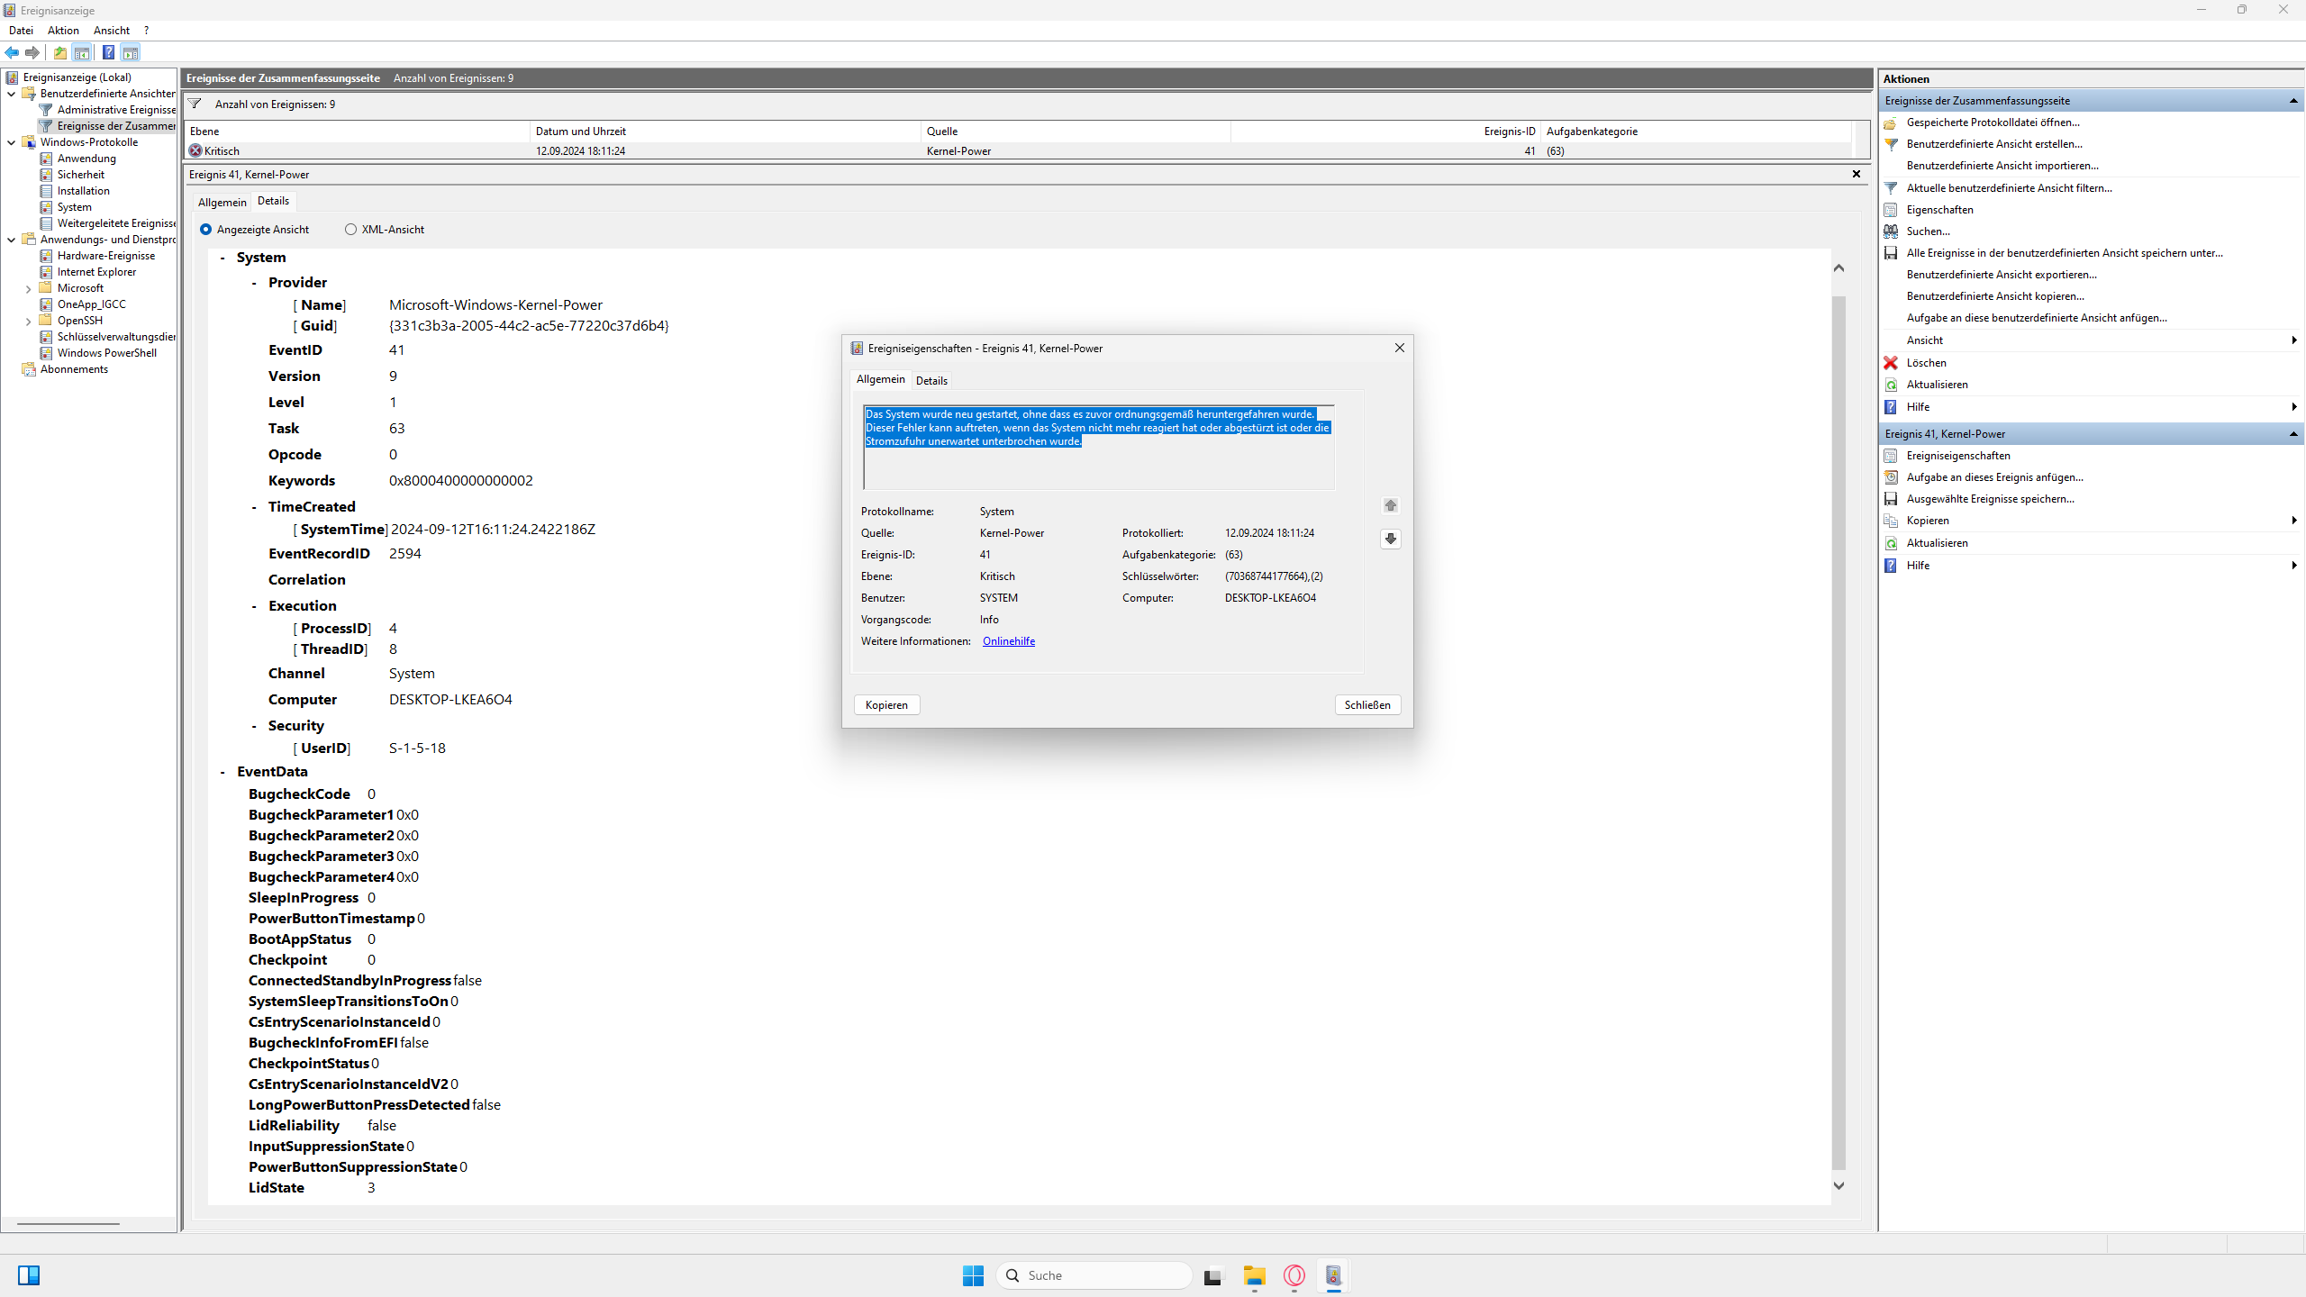Click the red Kritisch error icon in the event row

click(x=195, y=150)
